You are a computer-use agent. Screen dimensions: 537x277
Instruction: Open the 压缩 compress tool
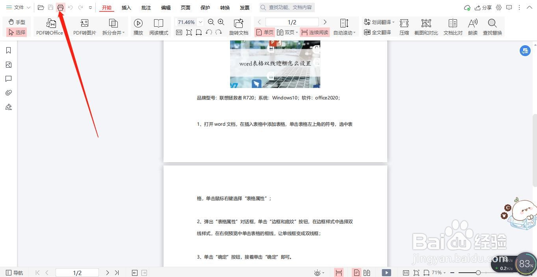[x=404, y=26]
